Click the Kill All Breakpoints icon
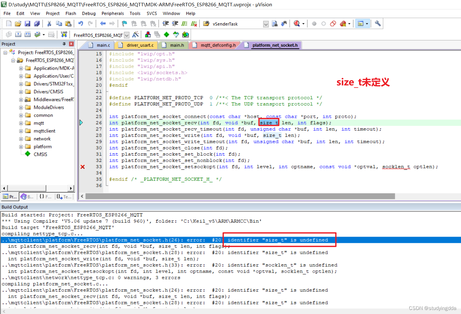The width and height of the screenshot is (461, 314). pos(343,24)
